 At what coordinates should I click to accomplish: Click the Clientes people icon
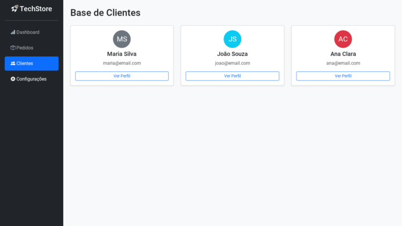tap(13, 64)
